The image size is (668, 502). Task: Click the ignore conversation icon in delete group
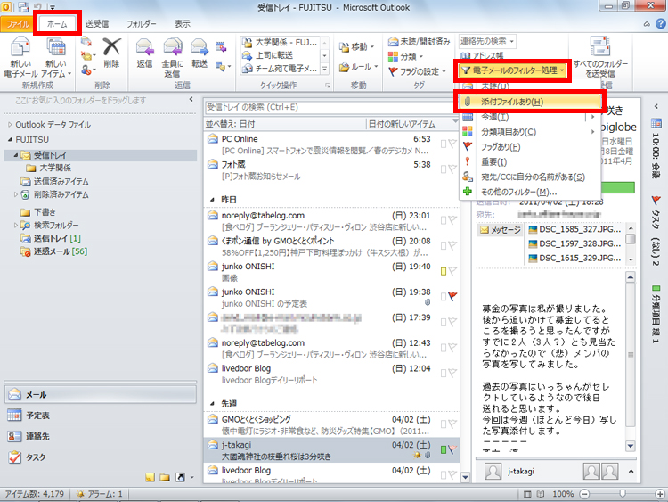[86, 41]
